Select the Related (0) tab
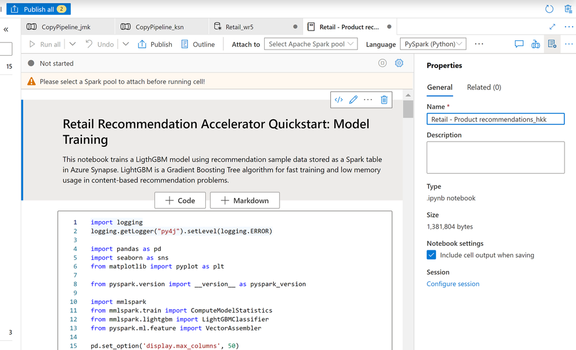 [x=484, y=87]
